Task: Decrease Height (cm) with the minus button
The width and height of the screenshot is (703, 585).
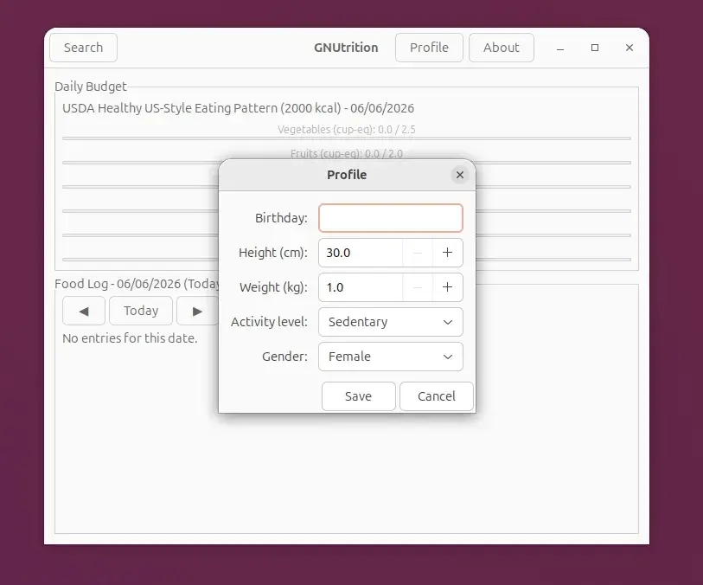Action: (418, 253)
